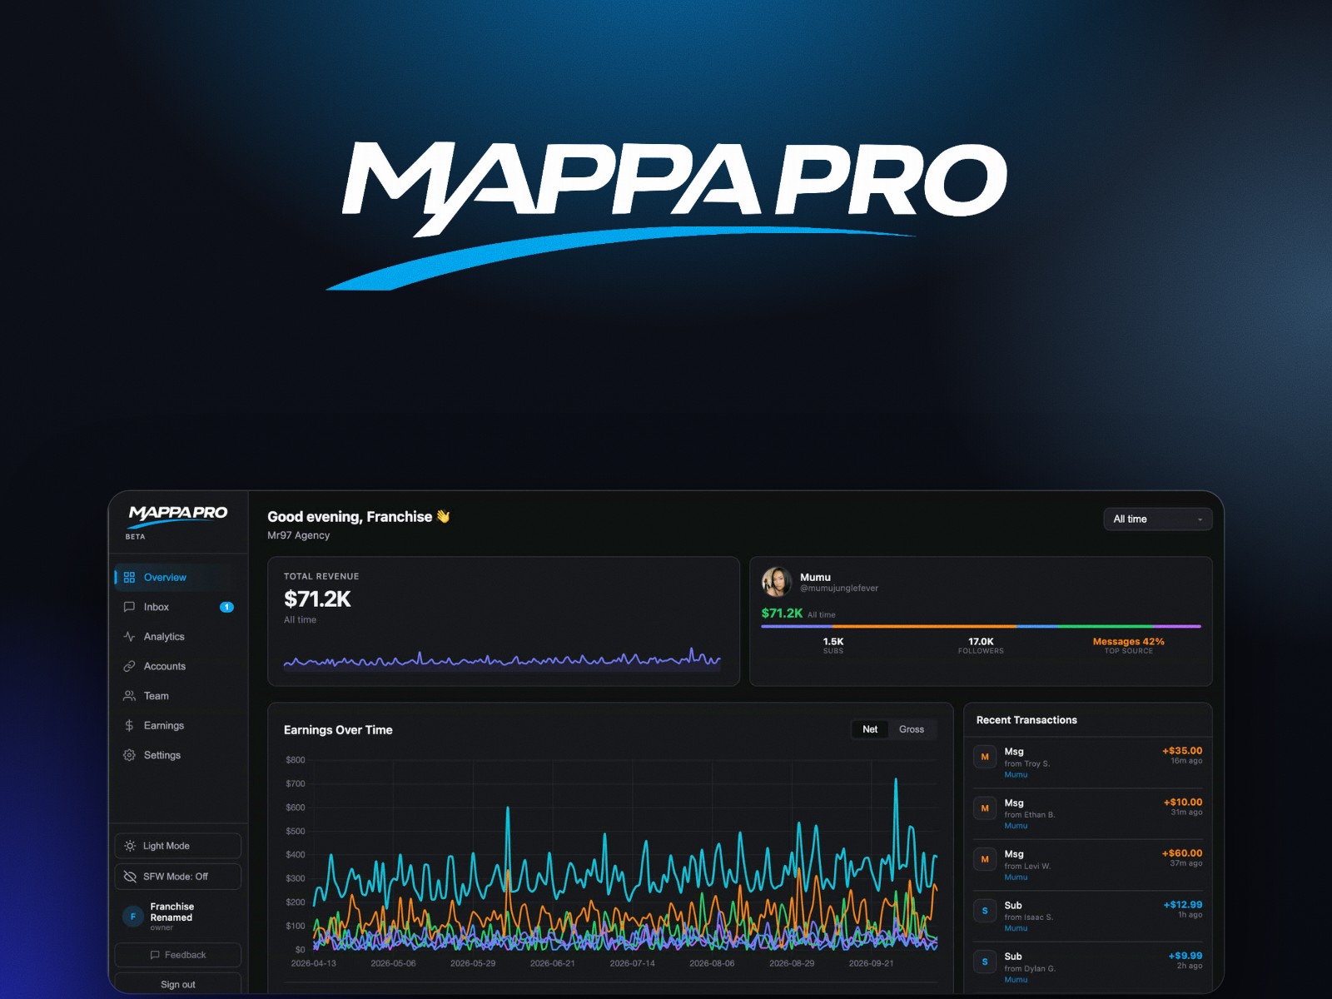
Task: Click the M icon on the +$60.00 transaction
Action: [x=985, y=859]
